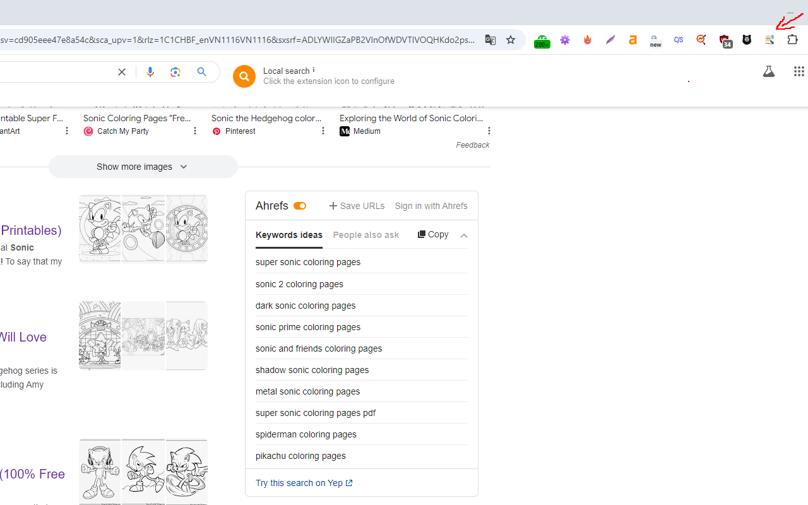Select the shadow sonic coloring pages suggestion
The image size is (808, 505).
point(312,370)
